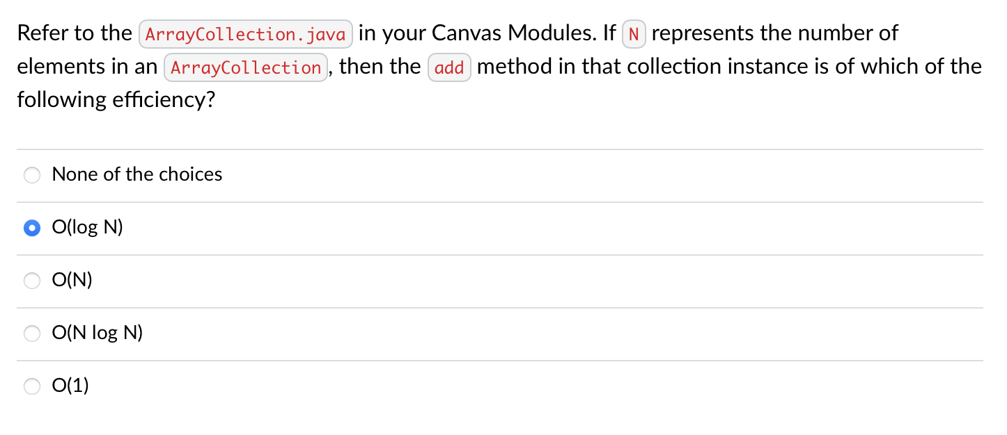Select O(N log N) as your answer

pyautogui.click(x=32, y=334)
